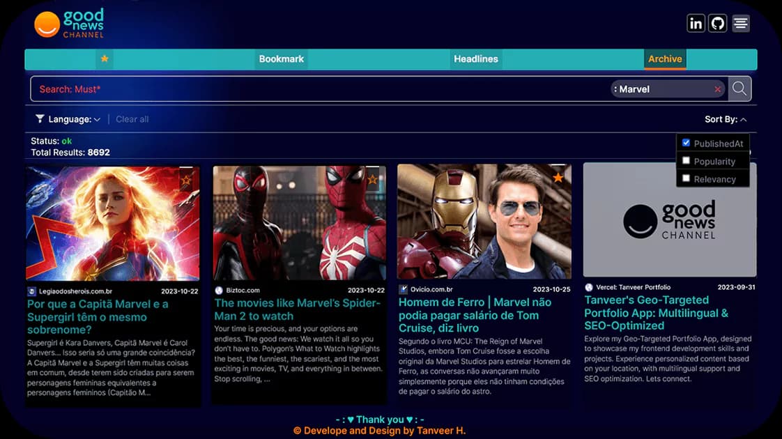Click the Biztoc.com source icon

218,291
